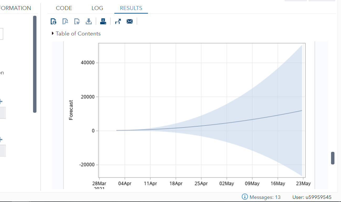Open the LOG tab
The width and height of the screenshot is (341, 202).
coord(97,8)
